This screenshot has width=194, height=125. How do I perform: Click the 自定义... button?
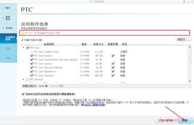point(183,39)
